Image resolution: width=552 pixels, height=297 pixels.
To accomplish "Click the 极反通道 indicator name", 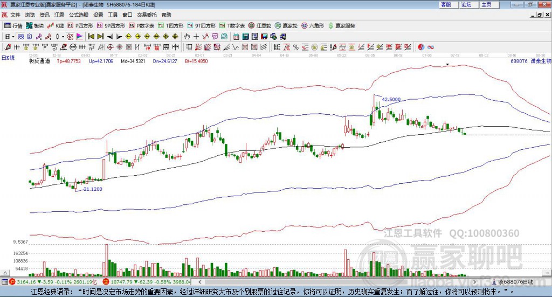I will pos(39,61).
